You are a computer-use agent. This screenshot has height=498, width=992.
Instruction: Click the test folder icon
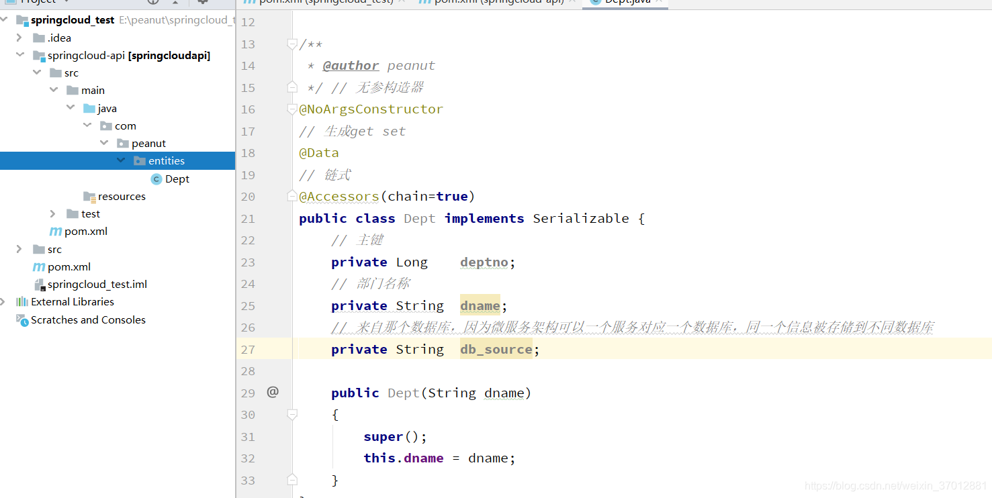point(73,213)
